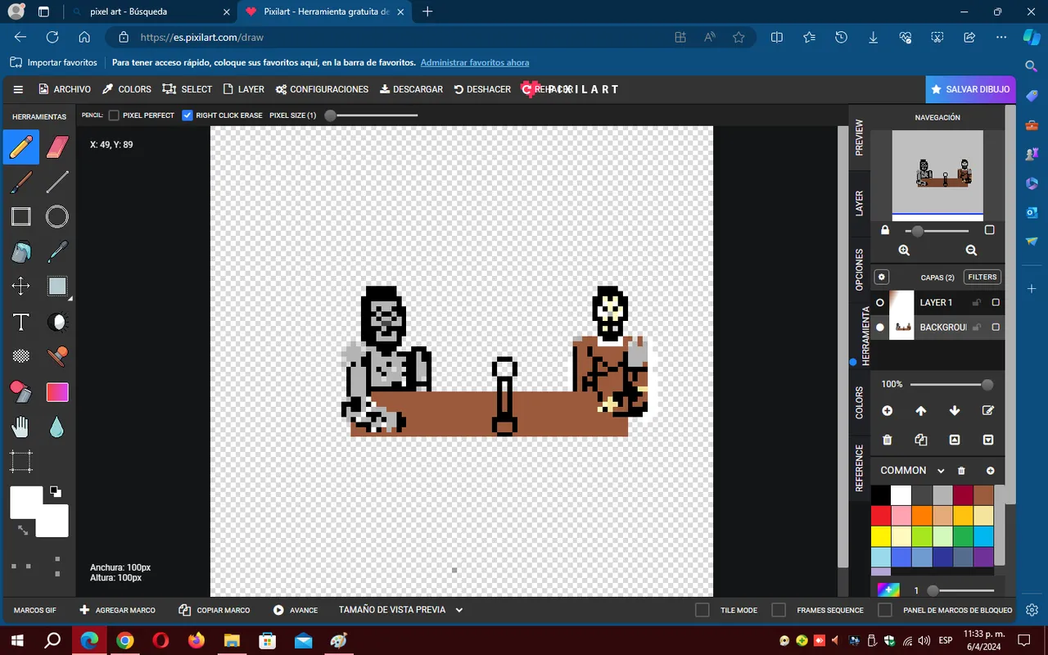Zoom in with navigation magnifier plus

pyautogui.click(x=904, y=251)
